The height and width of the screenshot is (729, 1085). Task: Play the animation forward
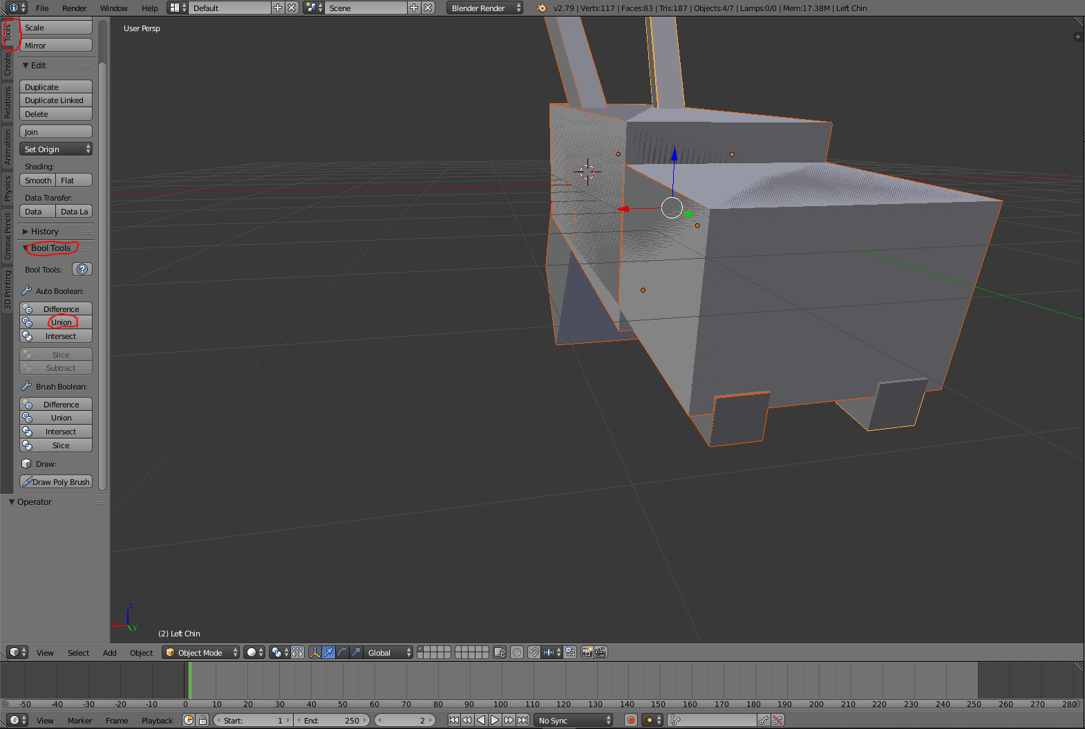tap(495, 720)
